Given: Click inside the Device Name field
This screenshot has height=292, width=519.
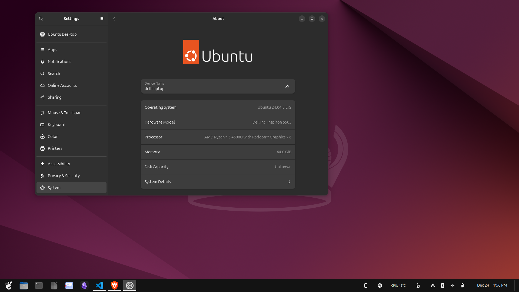Looking at the screenshot, I should coord(211,88).
